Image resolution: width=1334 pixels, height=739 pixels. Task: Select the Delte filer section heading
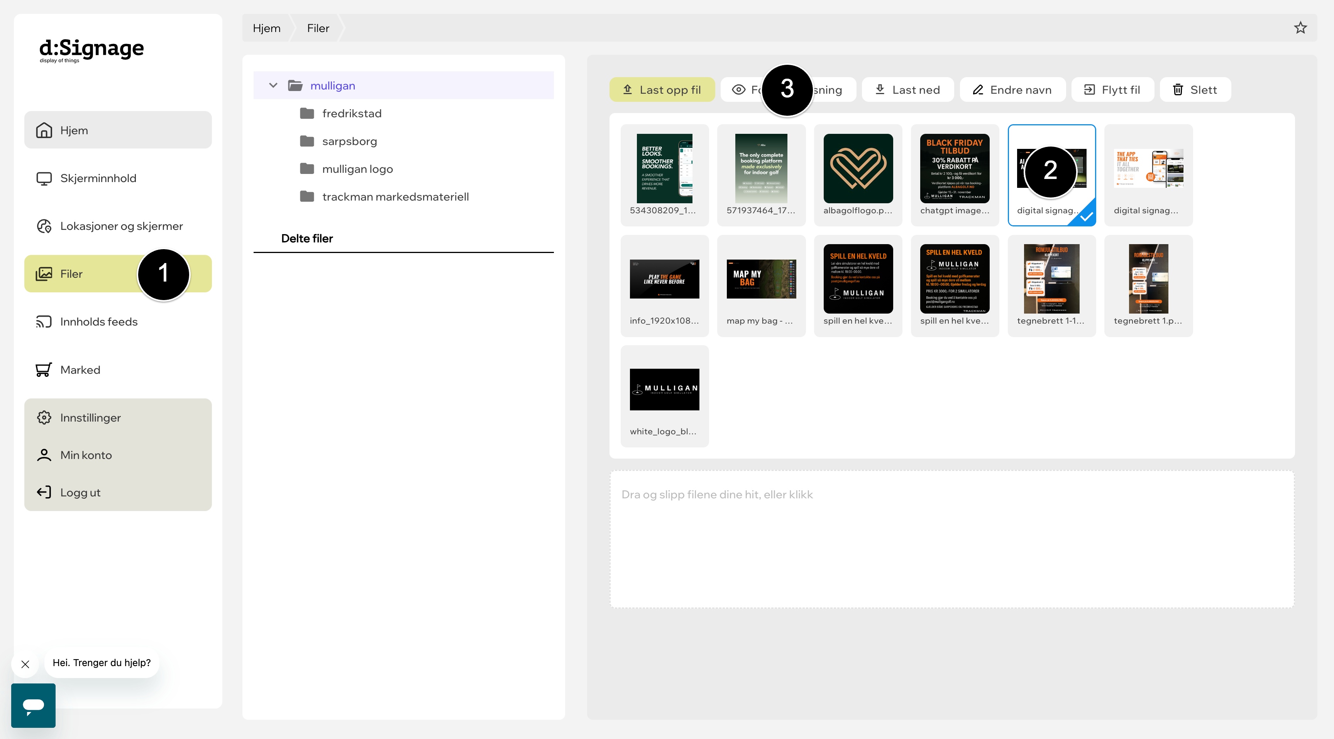coord(307,239)
